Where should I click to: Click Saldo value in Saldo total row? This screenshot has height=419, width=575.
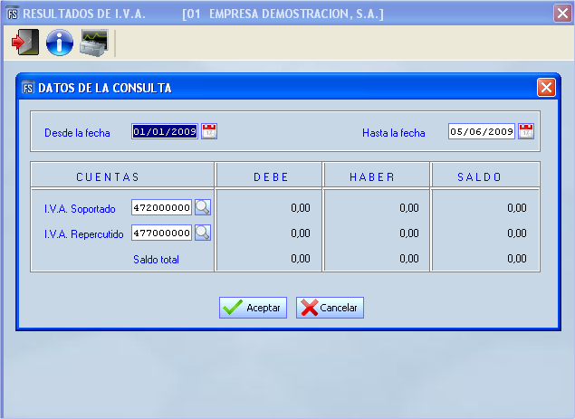pos(517,259)
